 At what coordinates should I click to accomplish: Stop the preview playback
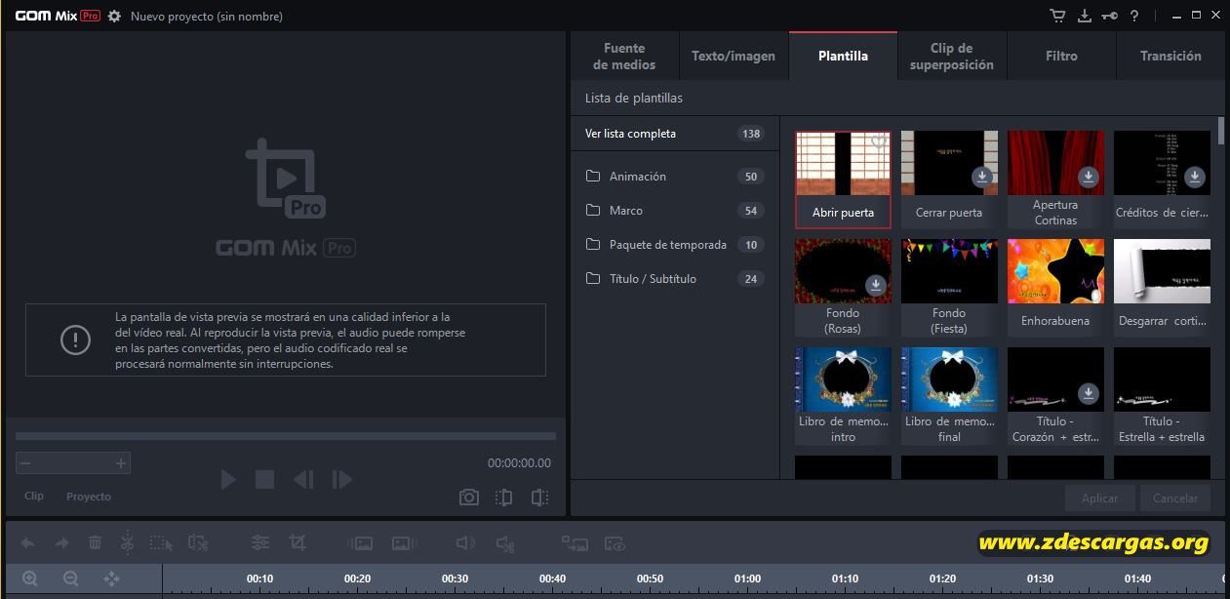264,479
